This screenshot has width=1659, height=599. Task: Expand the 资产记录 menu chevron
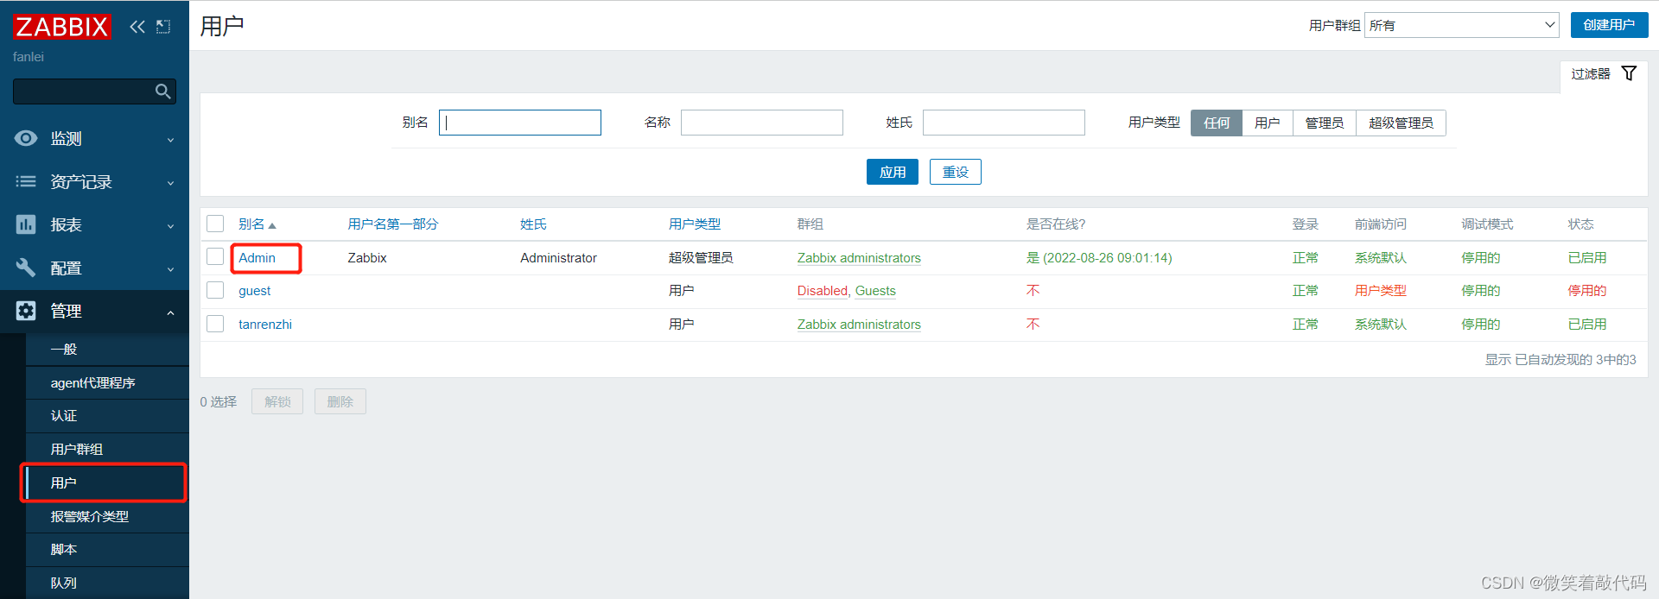(x=170, y=183)
